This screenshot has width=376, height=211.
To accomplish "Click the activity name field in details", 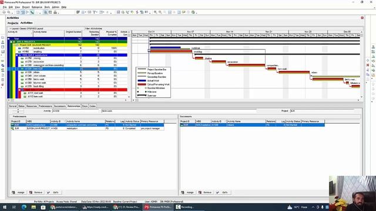I will [x=179, y=111].
